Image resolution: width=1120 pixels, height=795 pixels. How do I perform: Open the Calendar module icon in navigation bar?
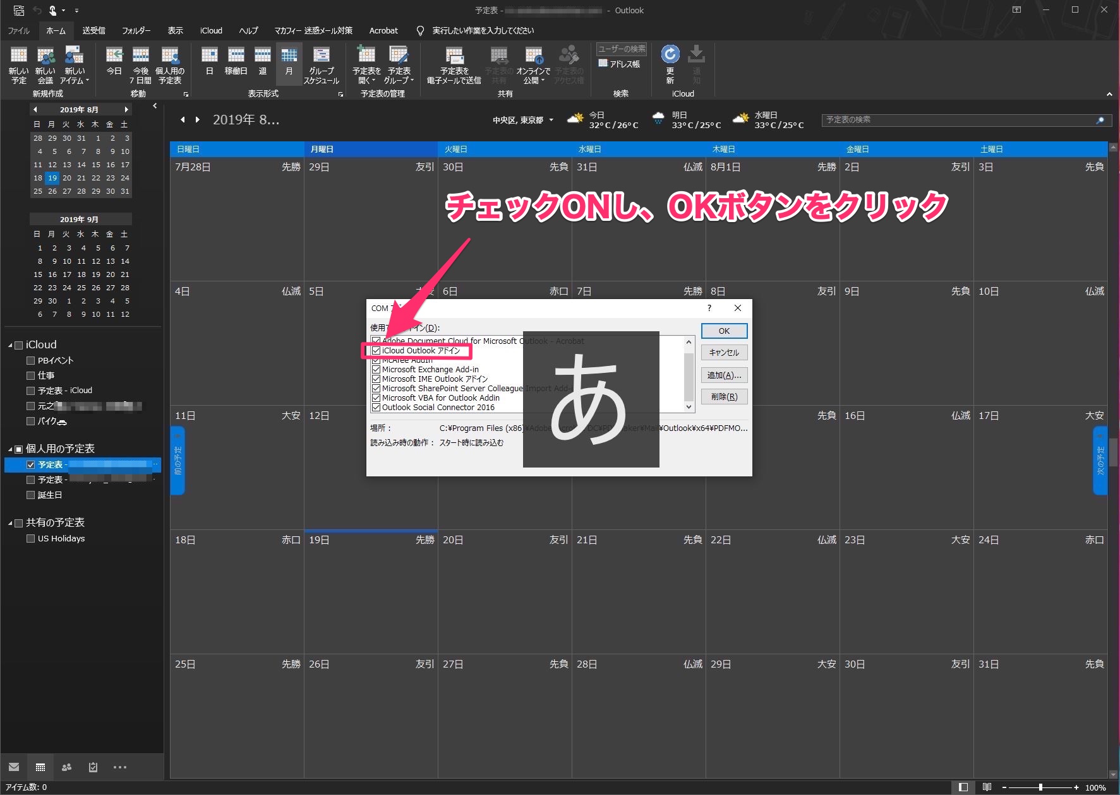pyautogui.click(x=40, y=767)
